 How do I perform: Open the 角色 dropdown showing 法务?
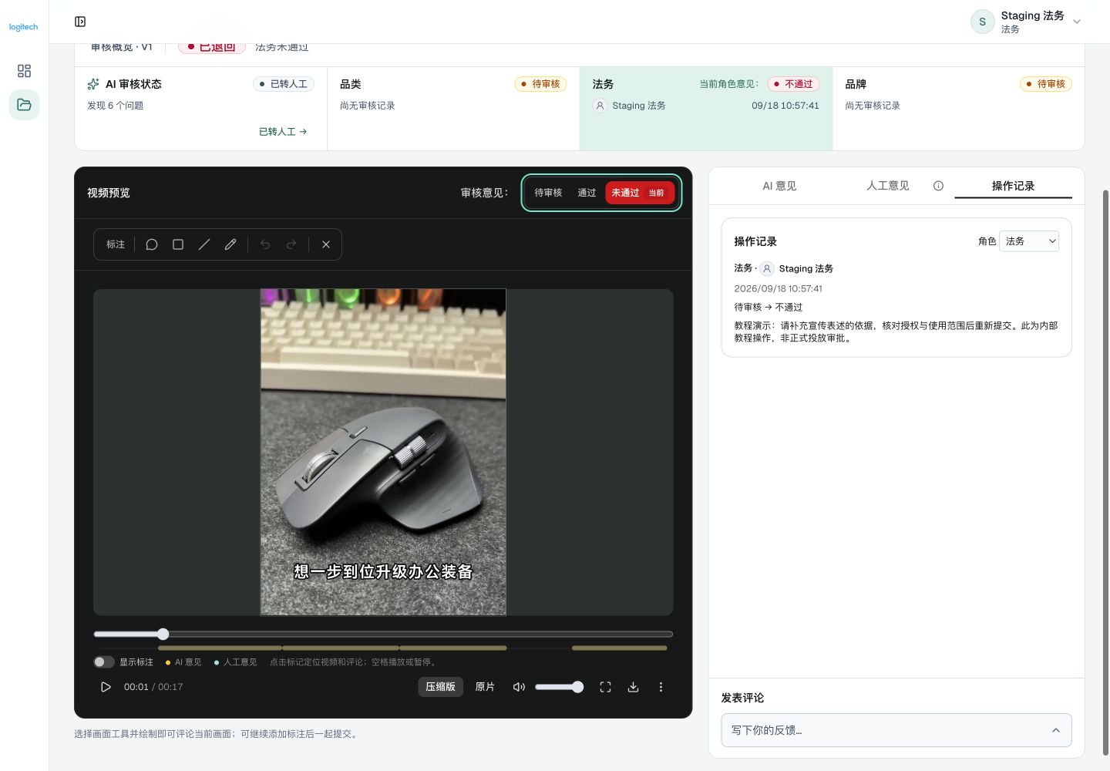point(1029,241)
